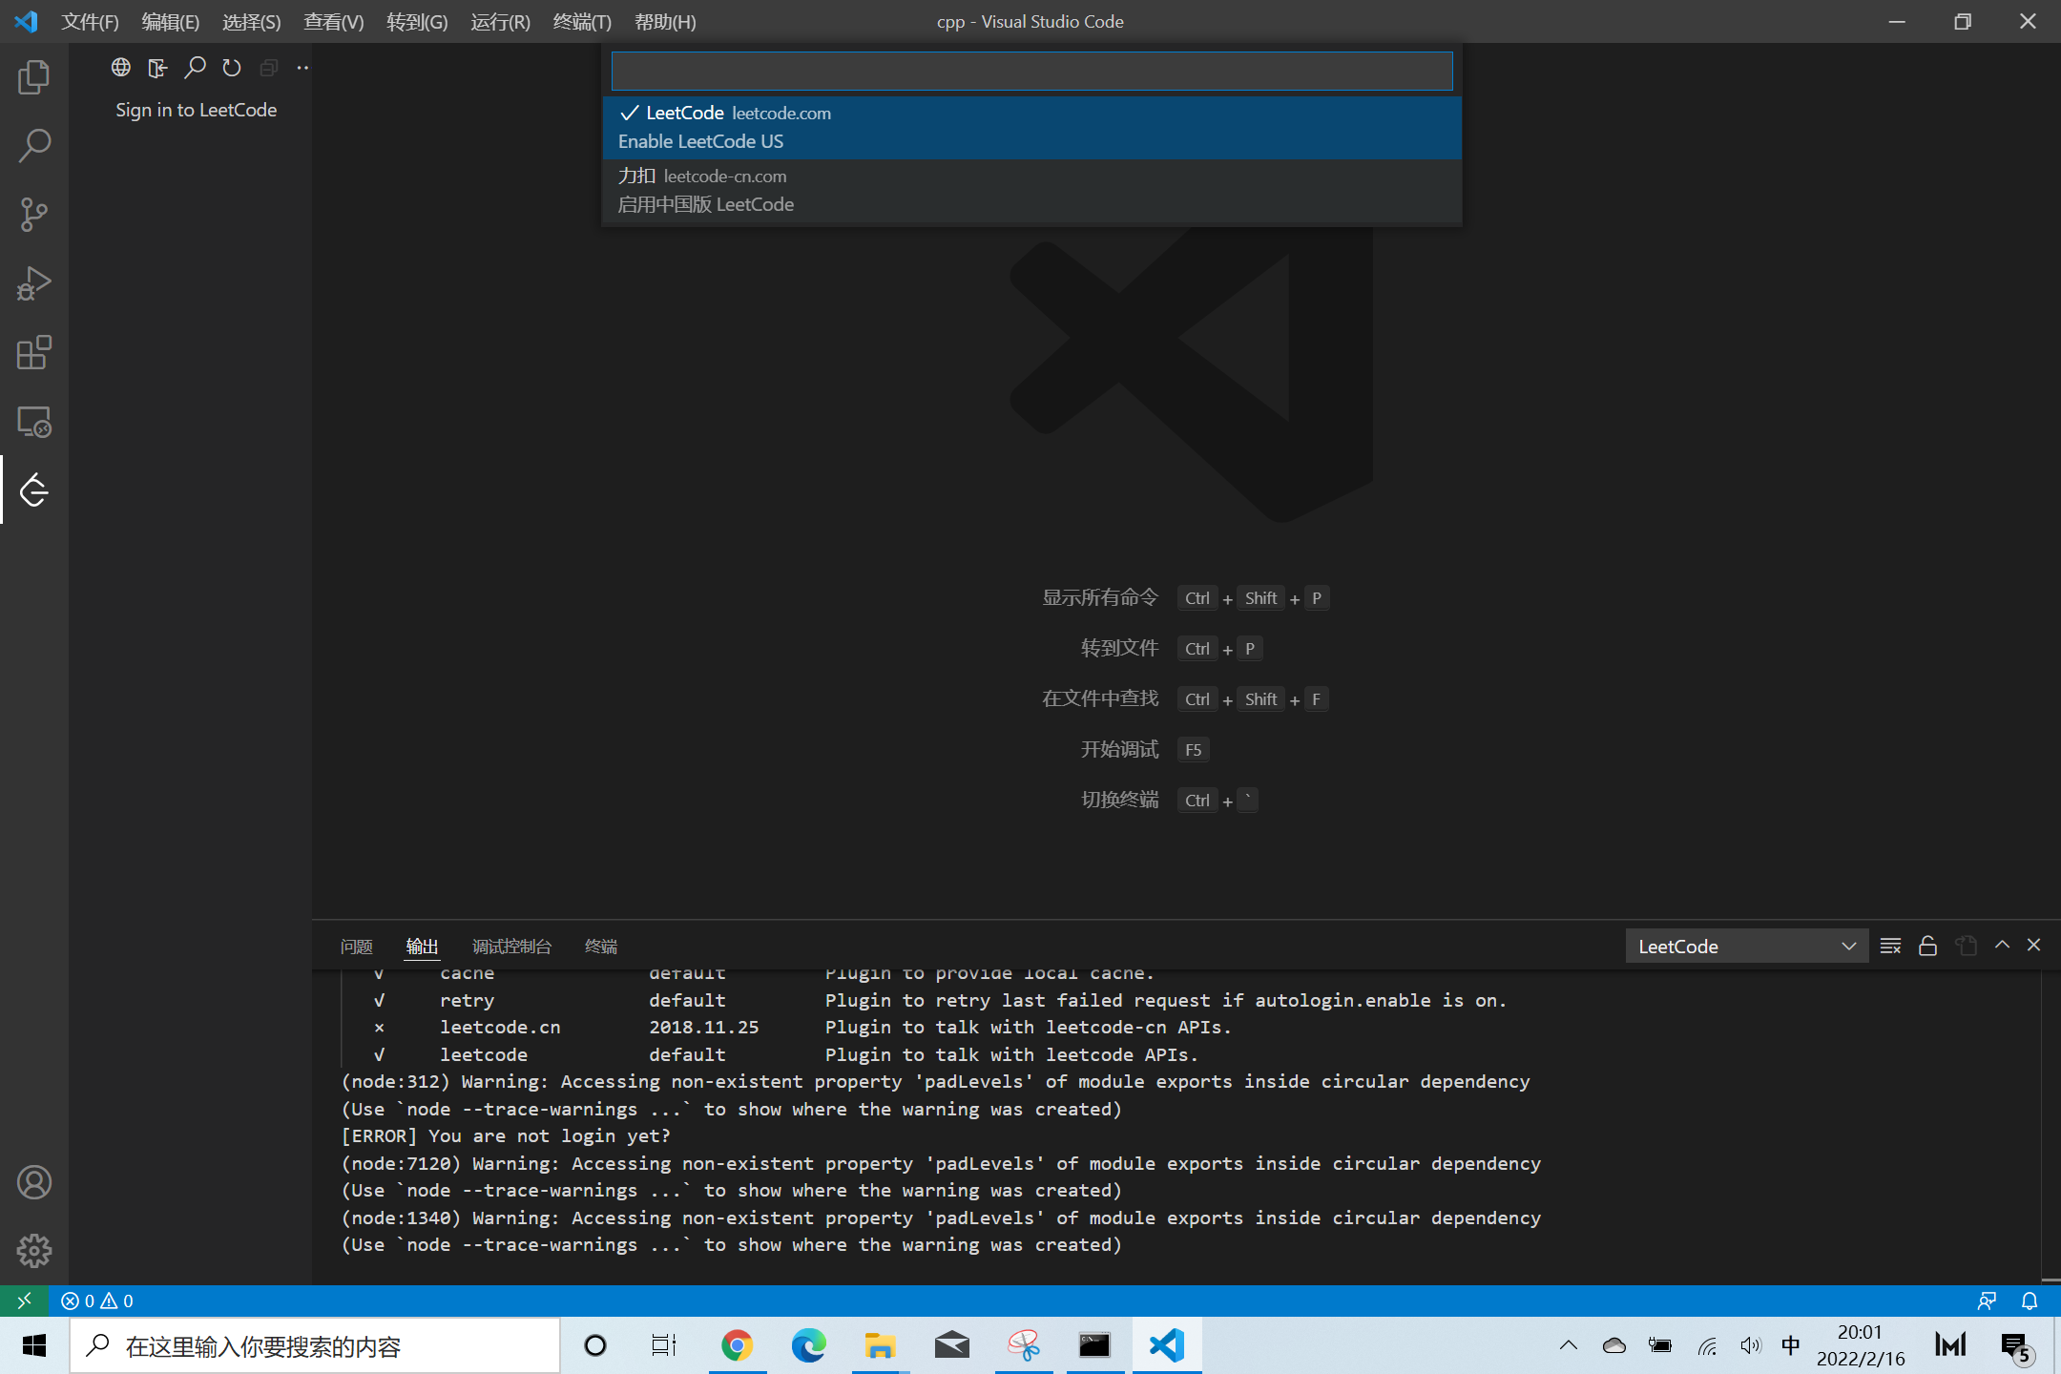The width and height of the screenshot is (2061, 1374).
Task: Select LeetCode leetcode.com endpoint option
Action: [1031, 127]
